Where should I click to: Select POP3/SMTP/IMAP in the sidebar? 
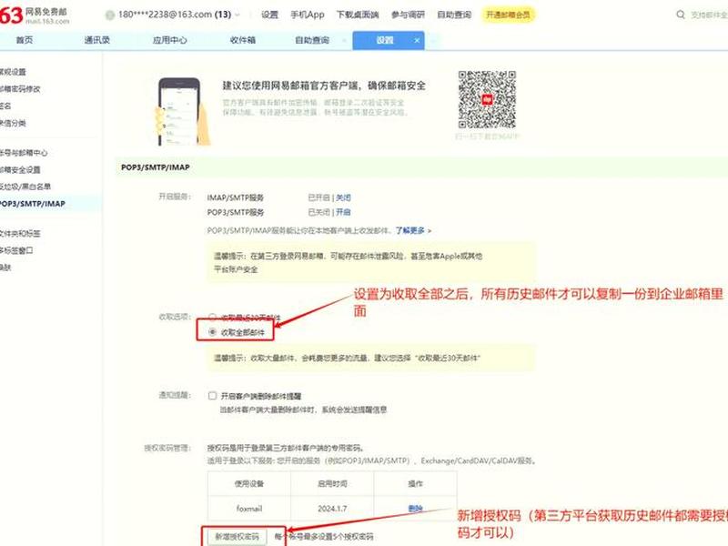(33, 204)
